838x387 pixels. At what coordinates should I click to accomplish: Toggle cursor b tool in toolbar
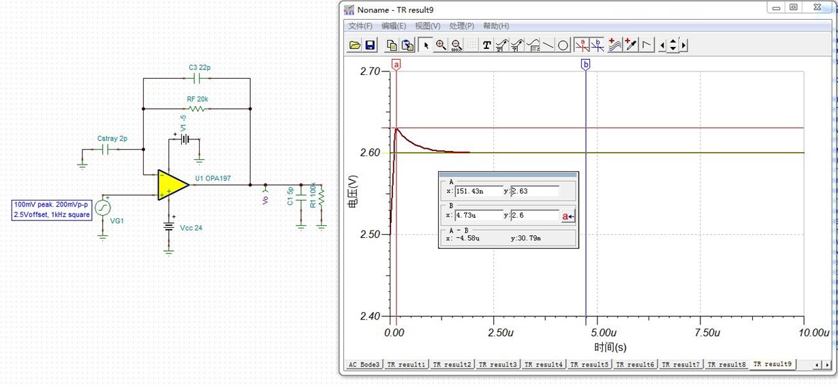[598, 46]
